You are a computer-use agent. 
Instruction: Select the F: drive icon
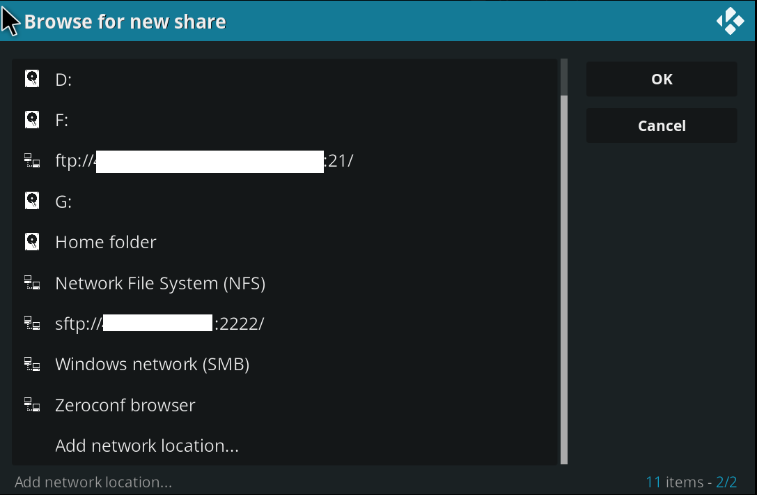tap(32, 119)
